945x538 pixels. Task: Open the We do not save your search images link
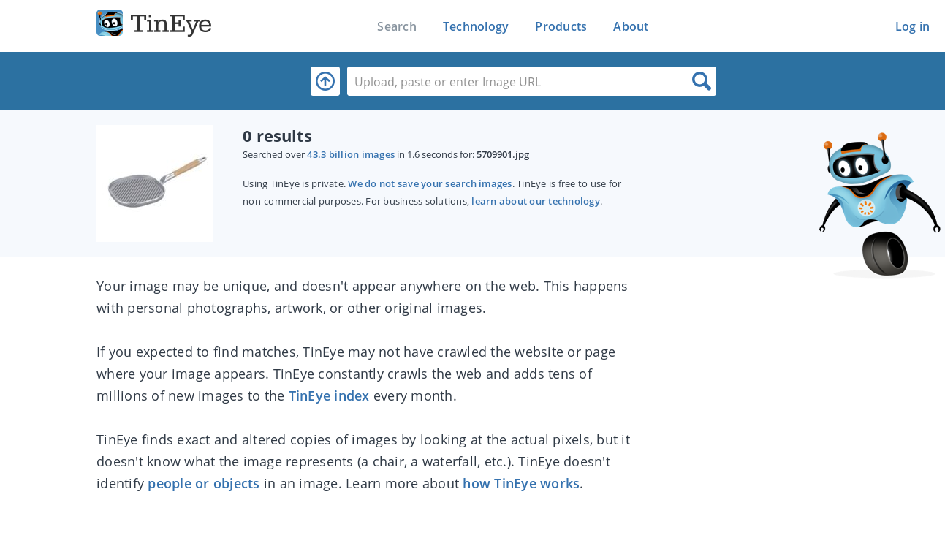429,183
